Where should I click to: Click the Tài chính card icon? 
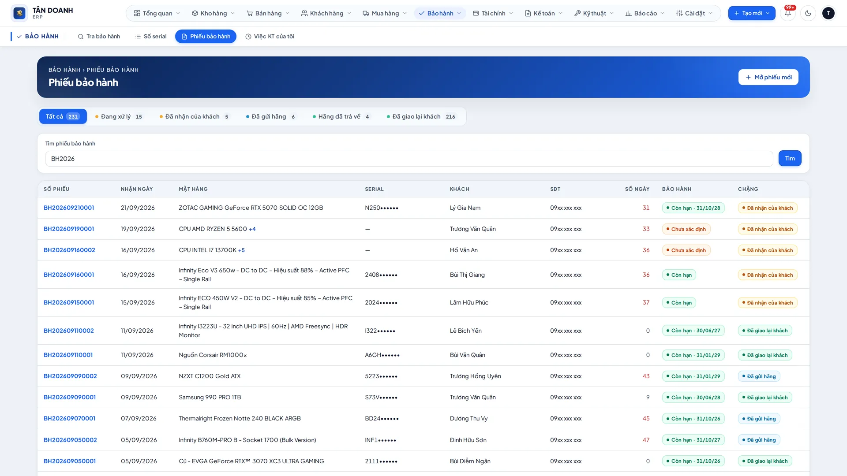(x=476, y=13)
